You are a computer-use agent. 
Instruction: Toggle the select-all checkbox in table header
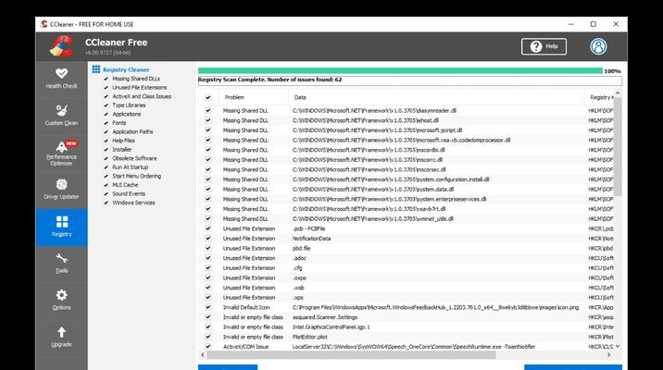[208, 97]
